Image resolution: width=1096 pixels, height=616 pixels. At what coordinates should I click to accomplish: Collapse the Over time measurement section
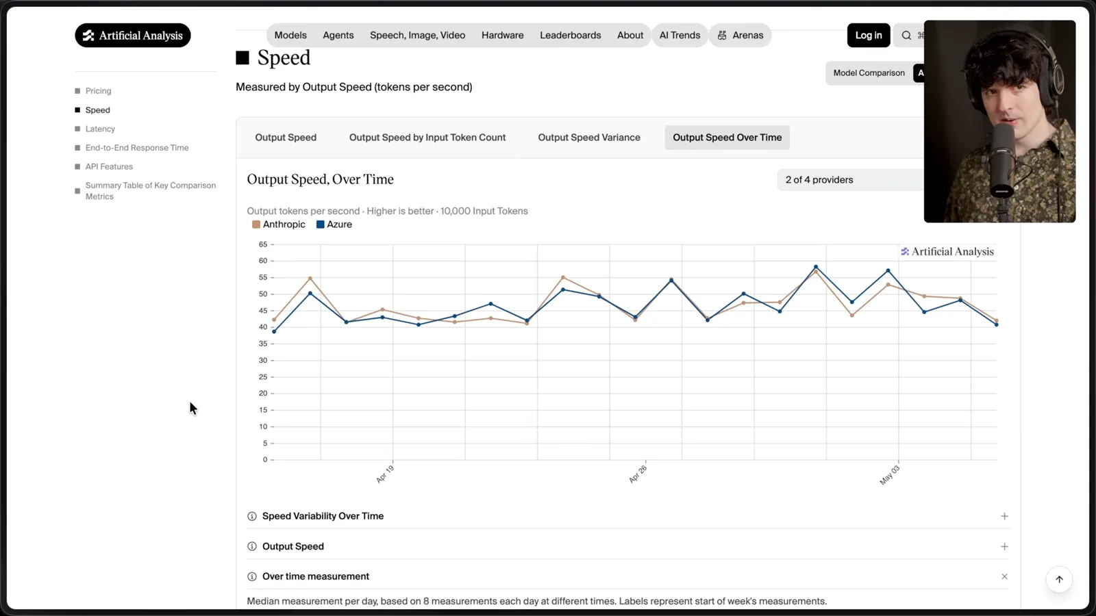click(1004, 576)
